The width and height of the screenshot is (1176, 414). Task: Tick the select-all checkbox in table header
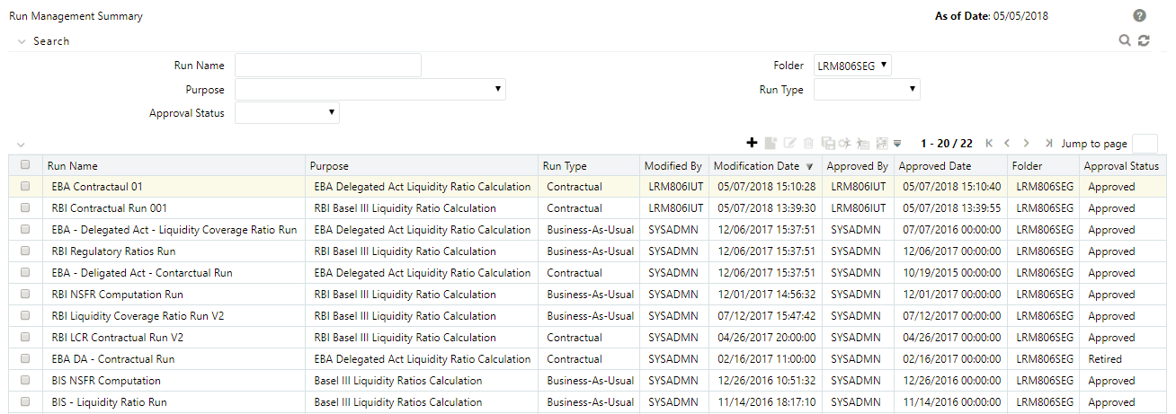point(25,165)
